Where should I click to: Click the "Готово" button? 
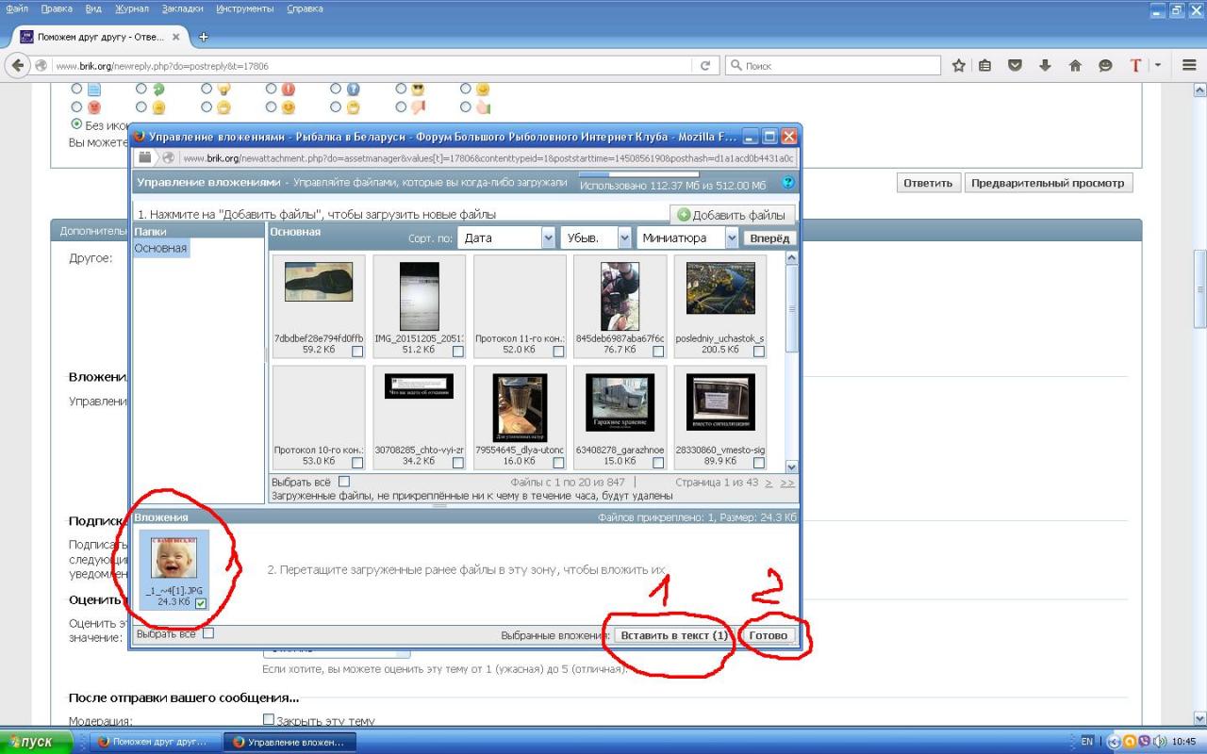pyautogui.click(x=768, y=635)
